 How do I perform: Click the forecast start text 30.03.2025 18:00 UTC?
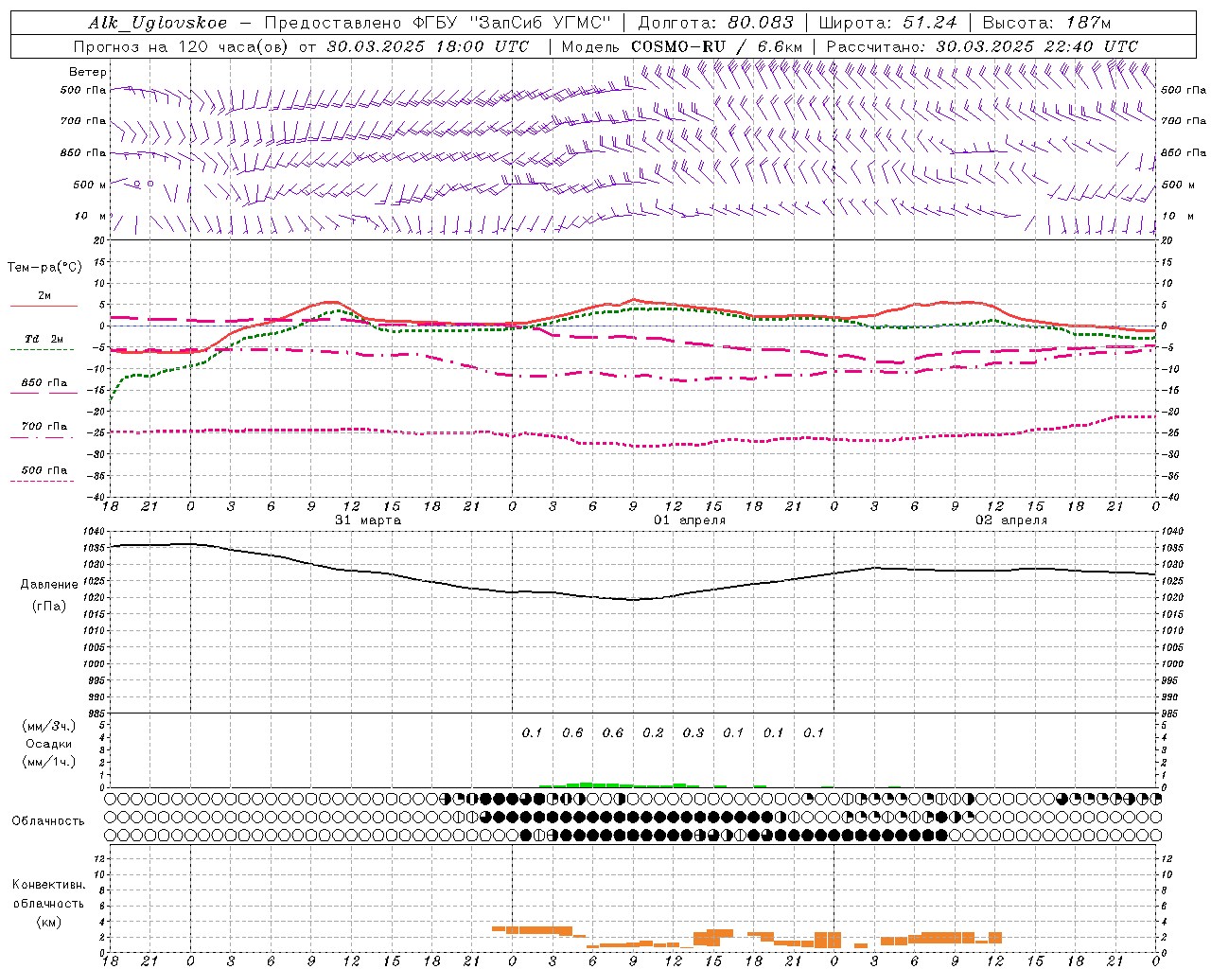click(x=428, y=46)
